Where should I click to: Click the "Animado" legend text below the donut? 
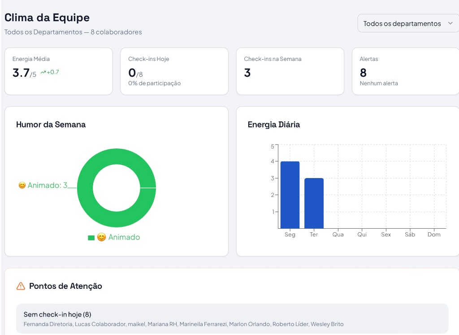click(124, 237)
